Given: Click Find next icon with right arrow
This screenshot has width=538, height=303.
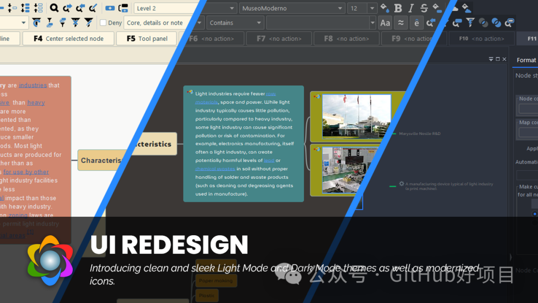Looking at the screenshot, I should pos(67,8).
